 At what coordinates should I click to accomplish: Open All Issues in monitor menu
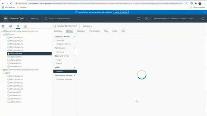60,41
